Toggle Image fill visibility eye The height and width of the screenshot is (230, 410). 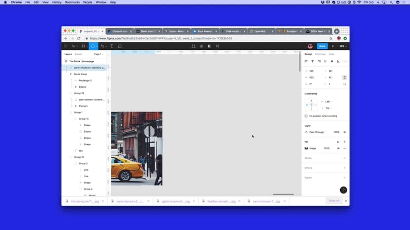(x=338, y=149)
